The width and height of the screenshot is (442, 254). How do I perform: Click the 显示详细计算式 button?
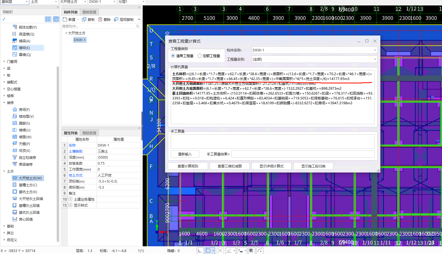click(x=272, y=166)
